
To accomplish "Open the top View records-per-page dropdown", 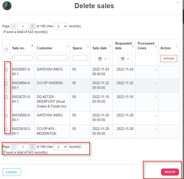I will point(61,26).
